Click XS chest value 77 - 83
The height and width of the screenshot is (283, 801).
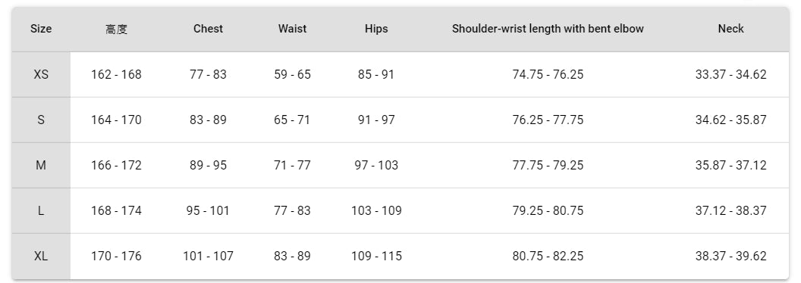click(208, 74)
